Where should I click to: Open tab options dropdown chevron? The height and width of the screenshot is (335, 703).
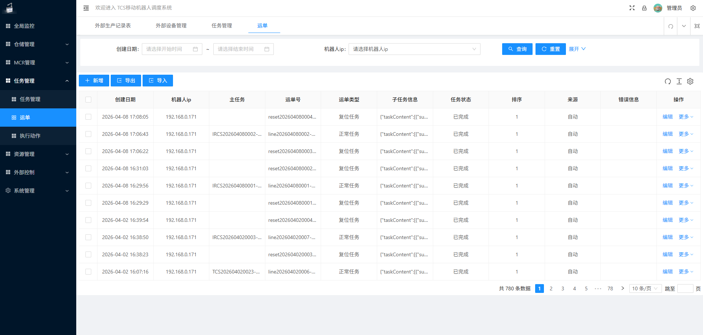point(684,26)
